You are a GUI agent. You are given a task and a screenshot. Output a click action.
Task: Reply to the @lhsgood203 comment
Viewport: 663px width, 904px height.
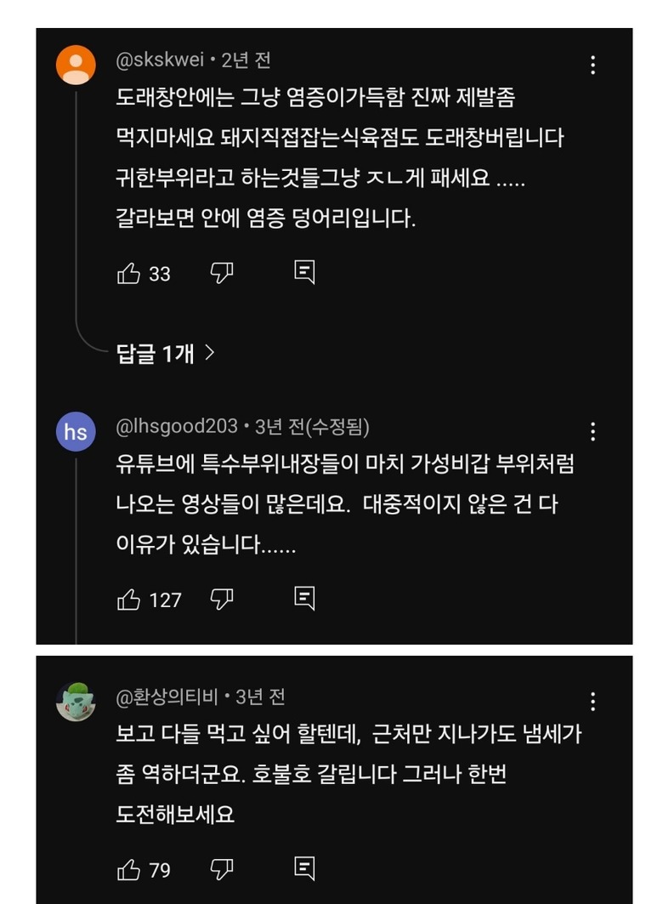pyautogui.click(x=304, y=598)
